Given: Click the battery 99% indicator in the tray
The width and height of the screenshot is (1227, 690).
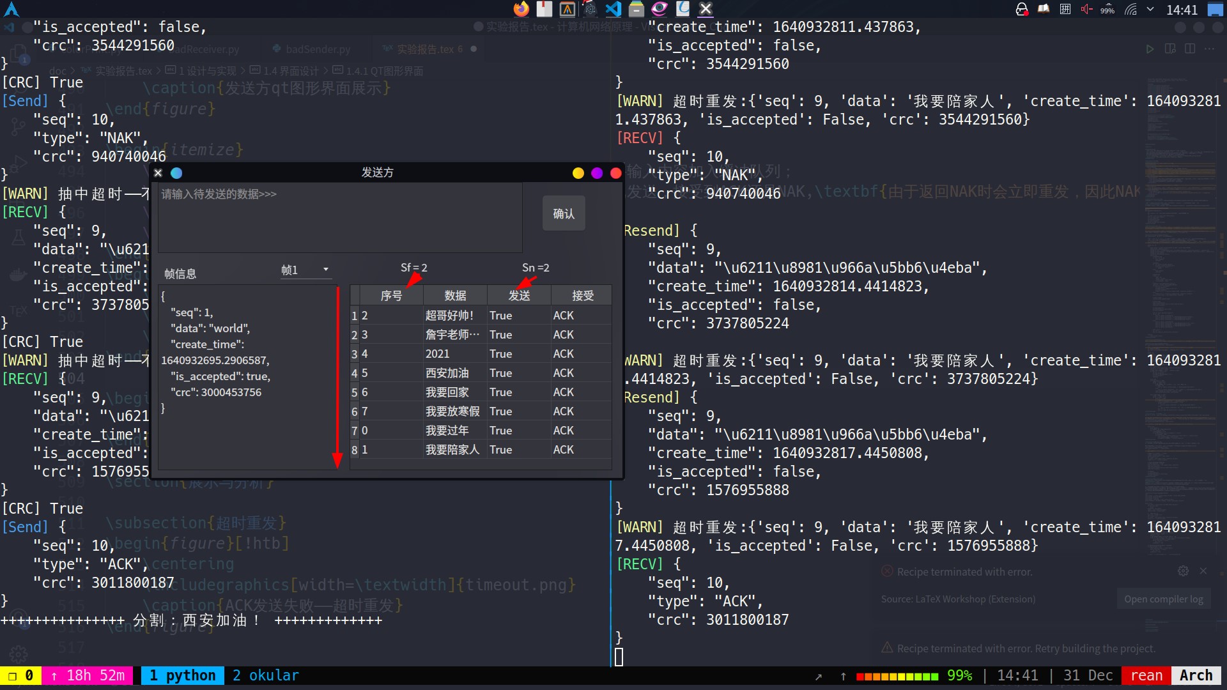Looking at the screenshot, I should (x=1106, y=9).
